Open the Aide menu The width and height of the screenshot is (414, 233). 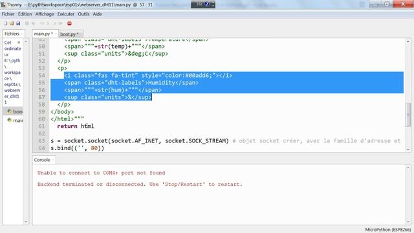[97, 14]
